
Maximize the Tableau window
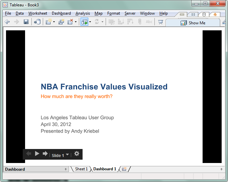click(x=205, y=4)
